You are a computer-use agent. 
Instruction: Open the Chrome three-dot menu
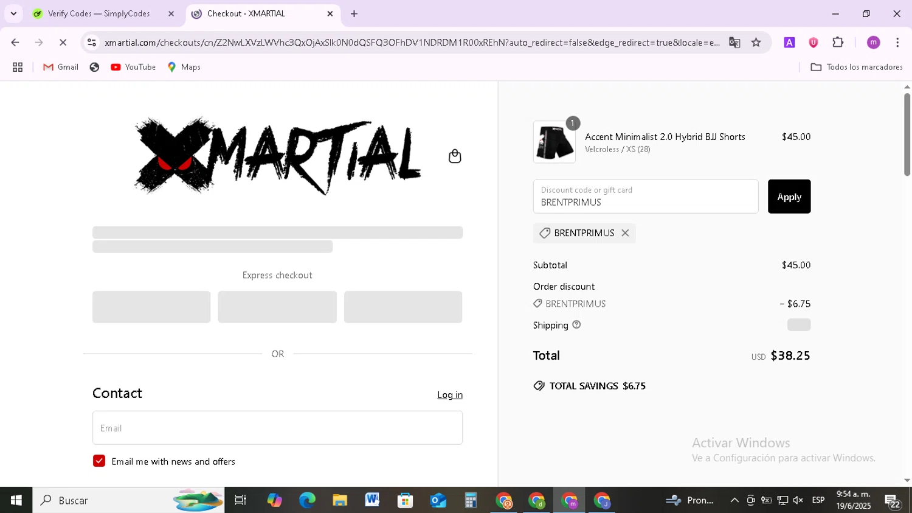[x=897, y=43]
